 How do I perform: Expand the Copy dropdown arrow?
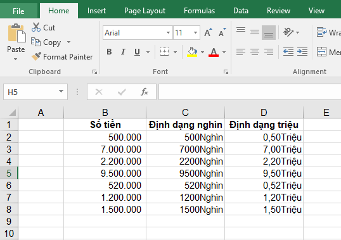68,42
